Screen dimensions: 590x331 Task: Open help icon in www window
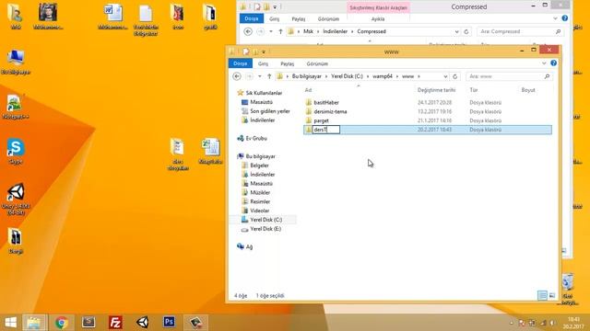pyautogui.click(x=553, y=63)
